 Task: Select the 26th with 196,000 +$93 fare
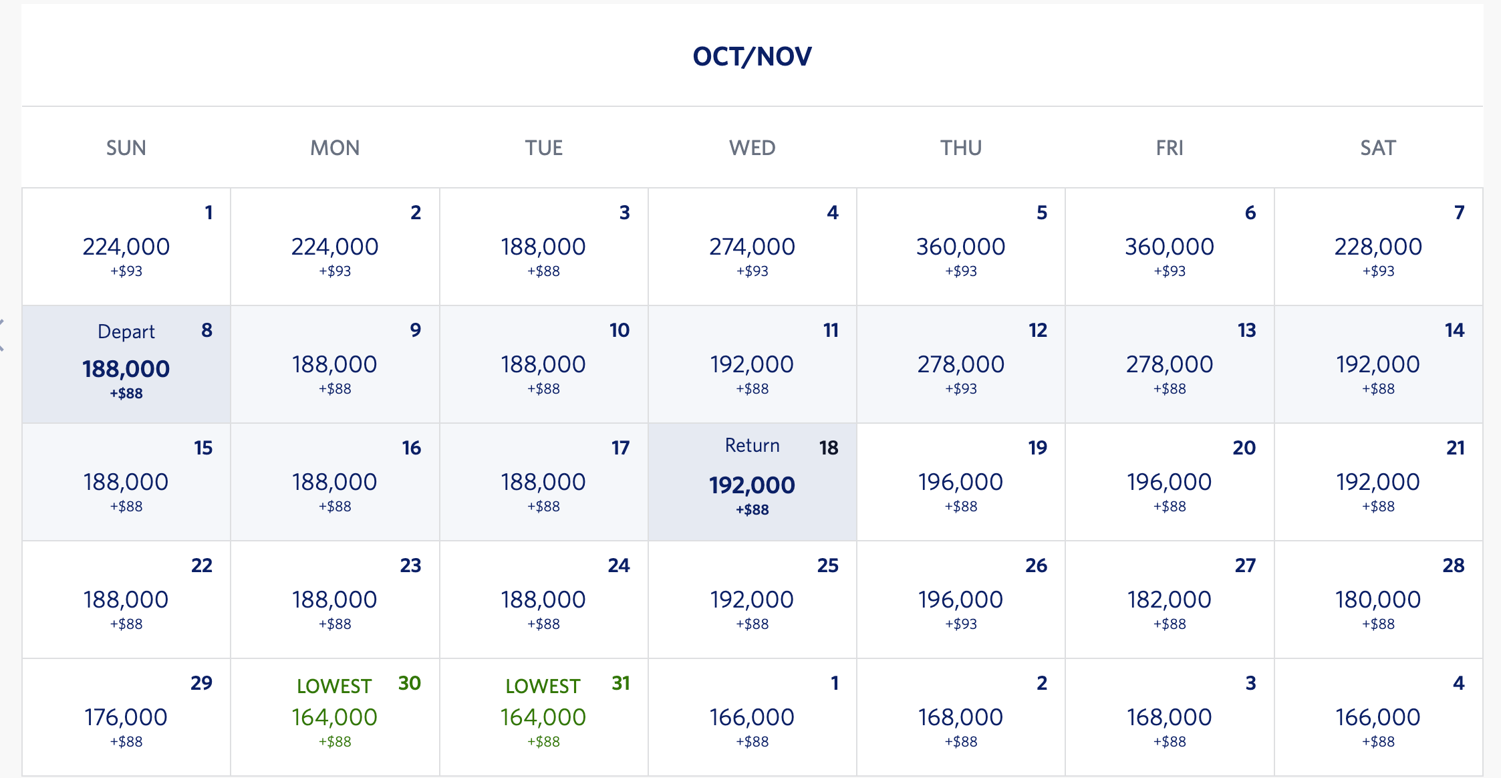[961, 600]
